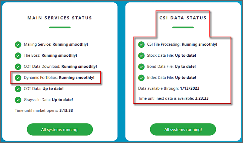Click the Dynamic Portfolios green checkmark icon

[18, 78]
